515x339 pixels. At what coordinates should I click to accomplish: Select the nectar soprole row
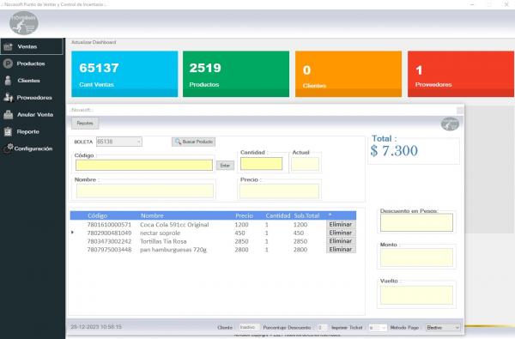coord(213,233)
